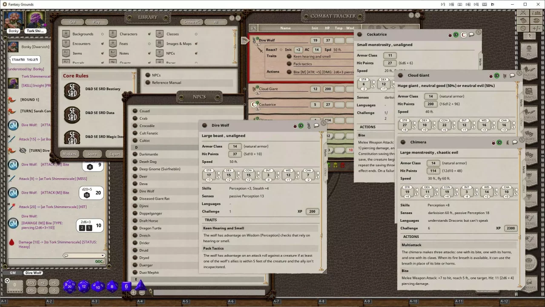Select the Dire Wolf chat tab
This screenshot has width=545, height=307.
coord(33,272)
